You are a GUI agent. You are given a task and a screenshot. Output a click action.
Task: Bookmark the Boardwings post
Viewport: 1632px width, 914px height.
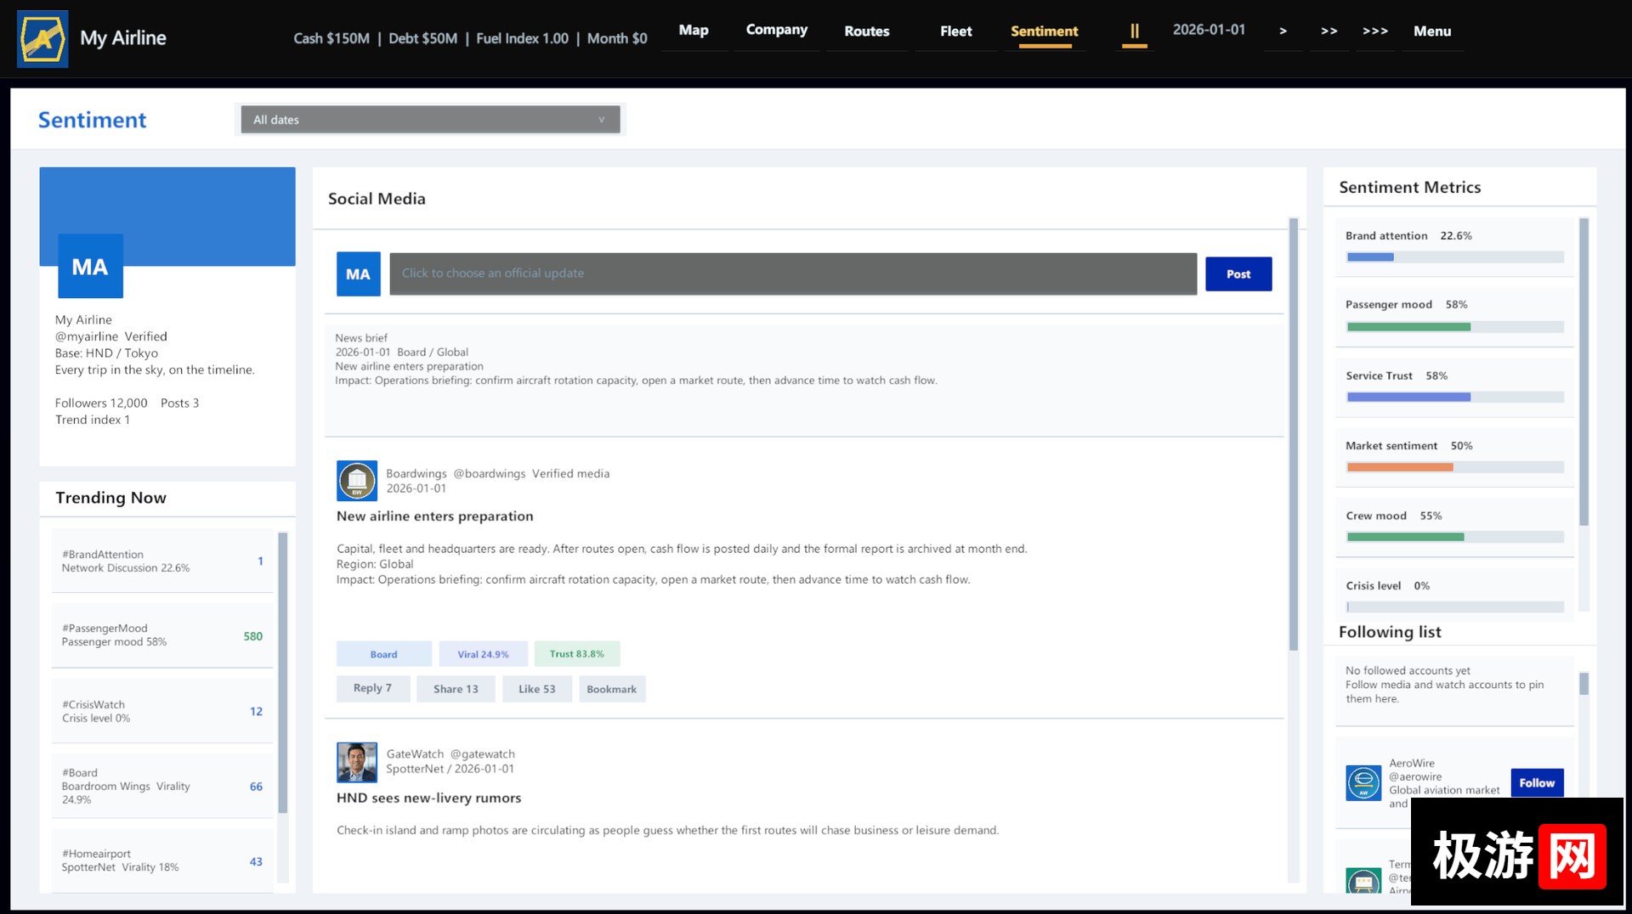coord(612,689)
